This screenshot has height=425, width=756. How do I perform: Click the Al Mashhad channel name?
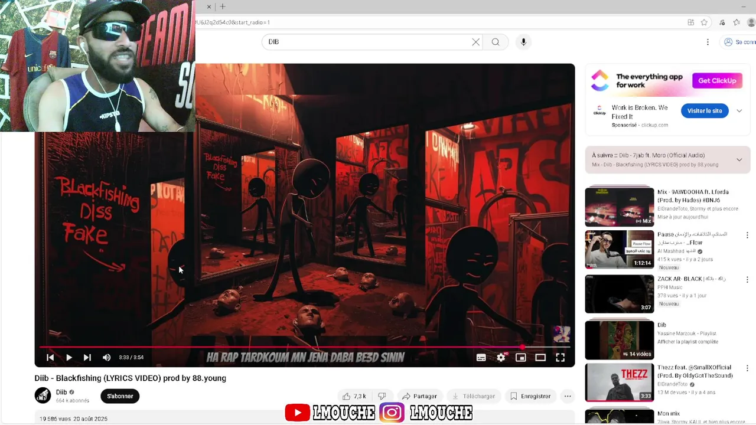[x=676, y=251]
